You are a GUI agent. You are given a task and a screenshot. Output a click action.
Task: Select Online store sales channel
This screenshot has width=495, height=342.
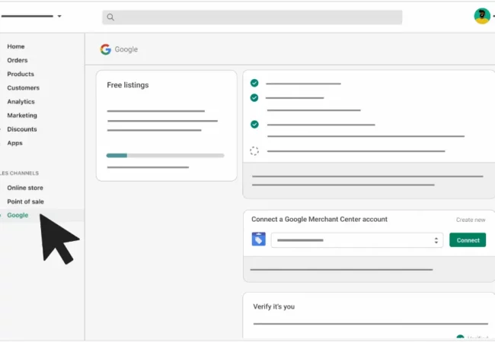[25, 188]
